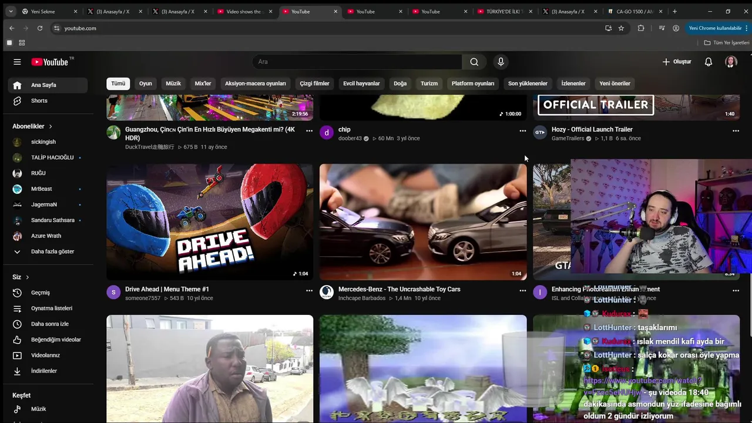Select the Doğa filter chip
The width and height of the screenshot is (752, 423).
pos(400,83)
